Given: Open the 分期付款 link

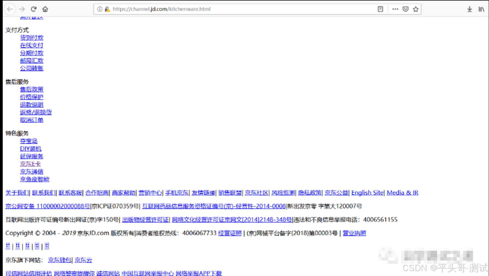Looking at the screenshot, I should coord(32,53).
